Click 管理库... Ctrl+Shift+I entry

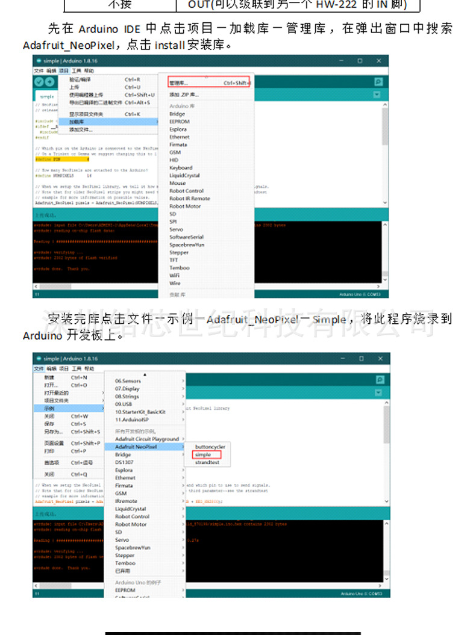209,83
